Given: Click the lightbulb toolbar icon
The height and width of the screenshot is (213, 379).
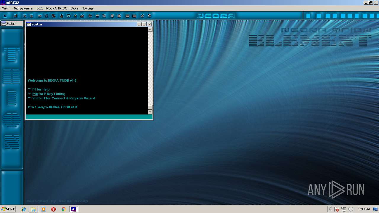Looking at the screenshot, I should (x=149, y=16).
